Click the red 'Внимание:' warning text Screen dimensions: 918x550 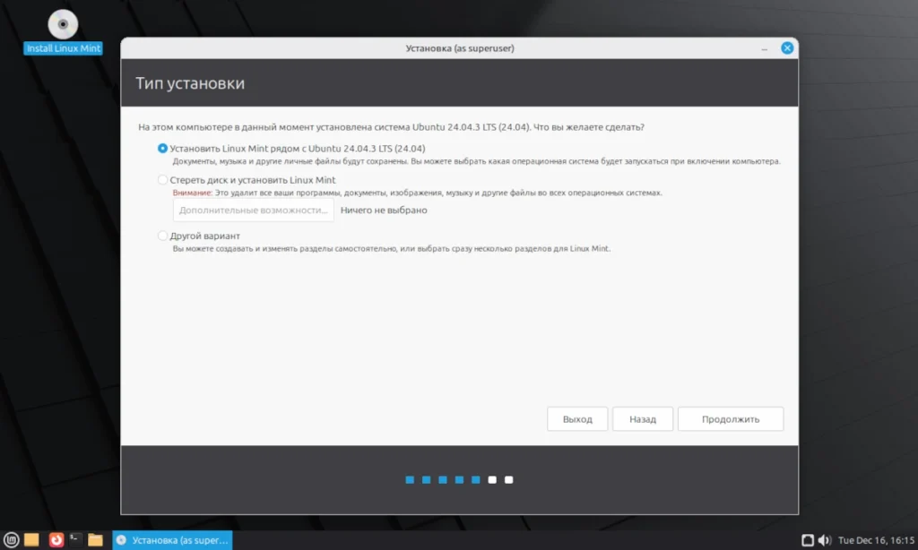[x=193, y=193]
